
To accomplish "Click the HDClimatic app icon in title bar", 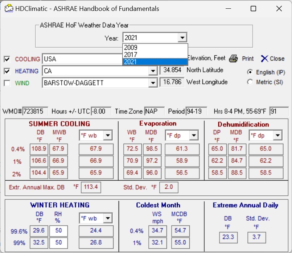I will (9, 9).
